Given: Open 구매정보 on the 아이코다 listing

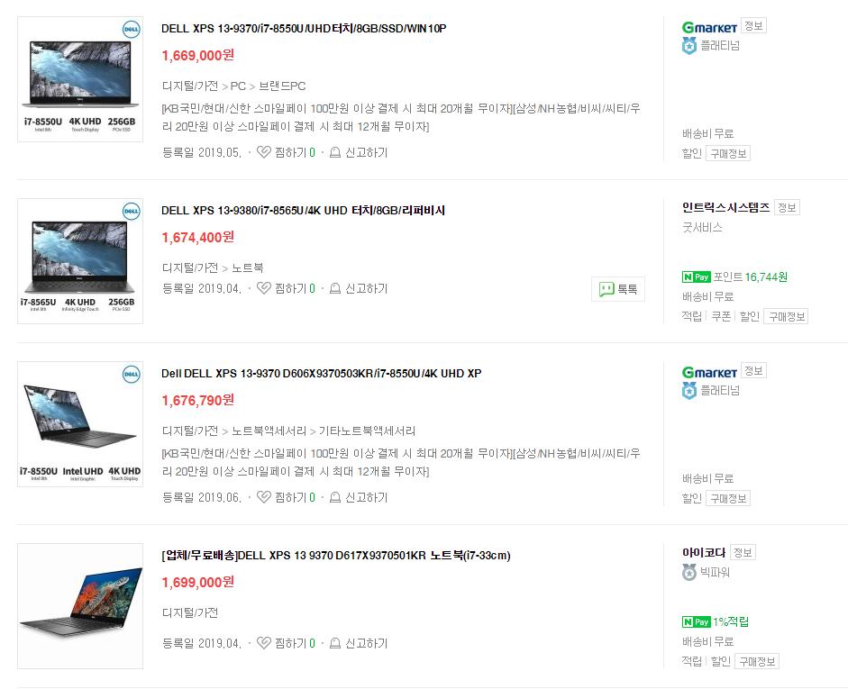Looking at the screenshot, I should pyautogui.click(x=757, y=661).
